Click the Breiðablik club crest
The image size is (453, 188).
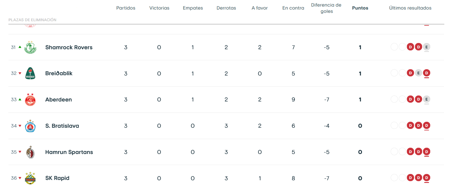tap(30, 73)
